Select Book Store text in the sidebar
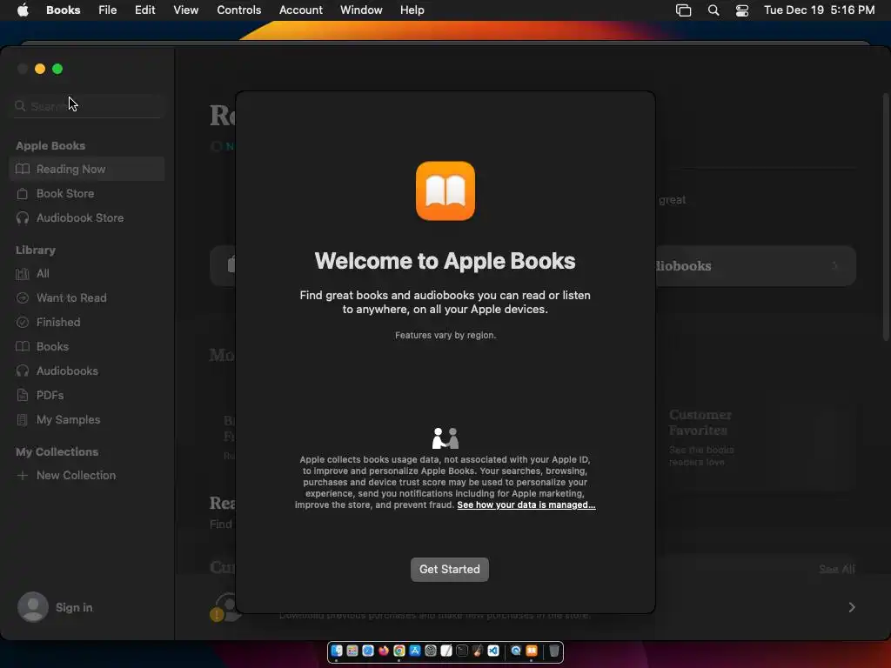Image resolution: width=891 pixels, height=668 pixels. 65,194
